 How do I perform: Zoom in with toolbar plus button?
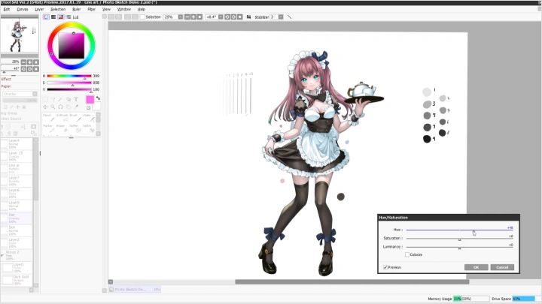(193, 17)
